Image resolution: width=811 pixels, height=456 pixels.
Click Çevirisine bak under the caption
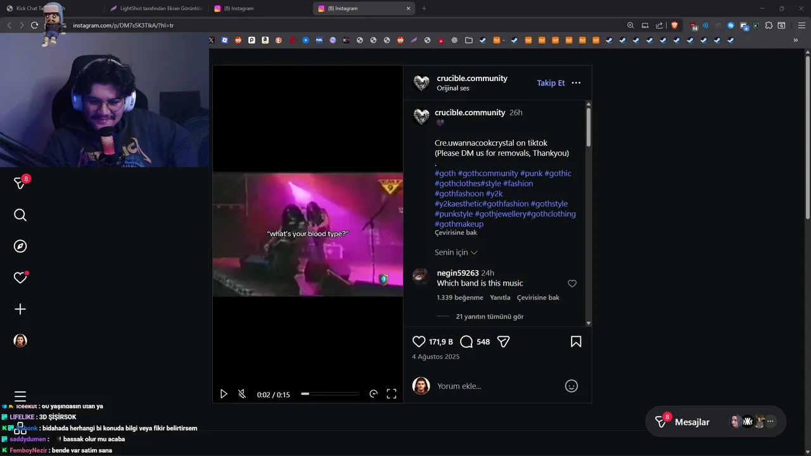456,233
